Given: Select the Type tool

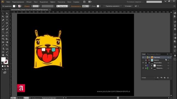Looking at the screenshot, I should (x=7, y=20).
